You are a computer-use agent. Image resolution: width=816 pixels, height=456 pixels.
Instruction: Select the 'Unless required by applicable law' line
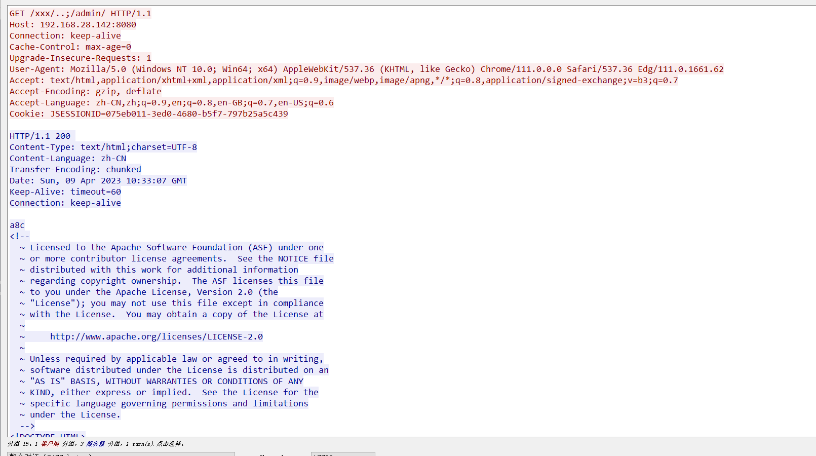pyautogui.click(x=172, y=359)
